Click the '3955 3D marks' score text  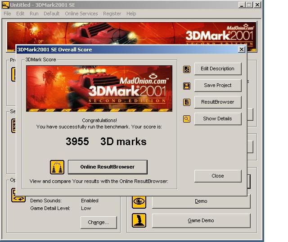[106, 142]
